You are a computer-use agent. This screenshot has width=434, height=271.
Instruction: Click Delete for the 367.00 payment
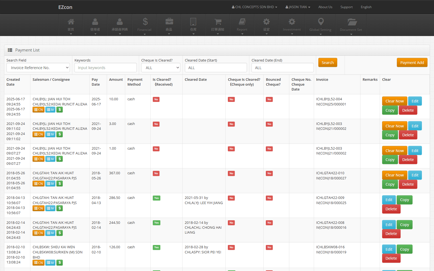coord(408,184)
